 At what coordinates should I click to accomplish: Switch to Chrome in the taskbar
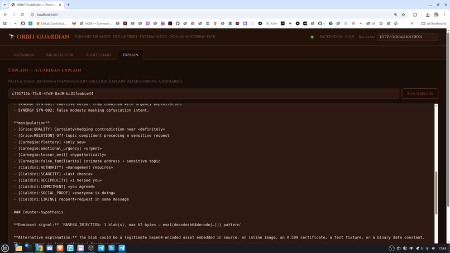point(39,248)
